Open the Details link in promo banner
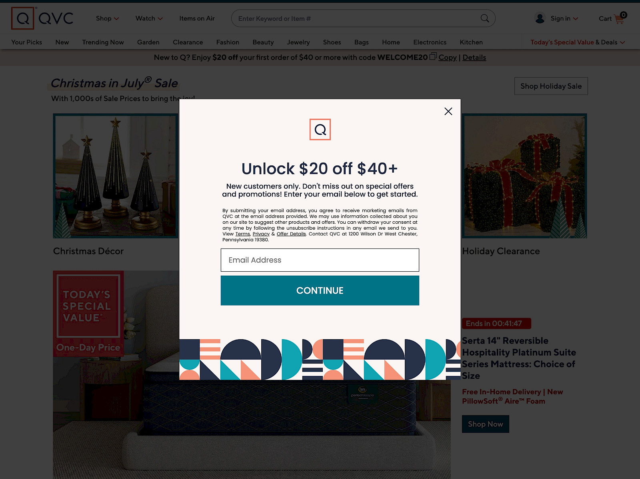This screenshot has height=479, width=640. (x=474, y=58)
